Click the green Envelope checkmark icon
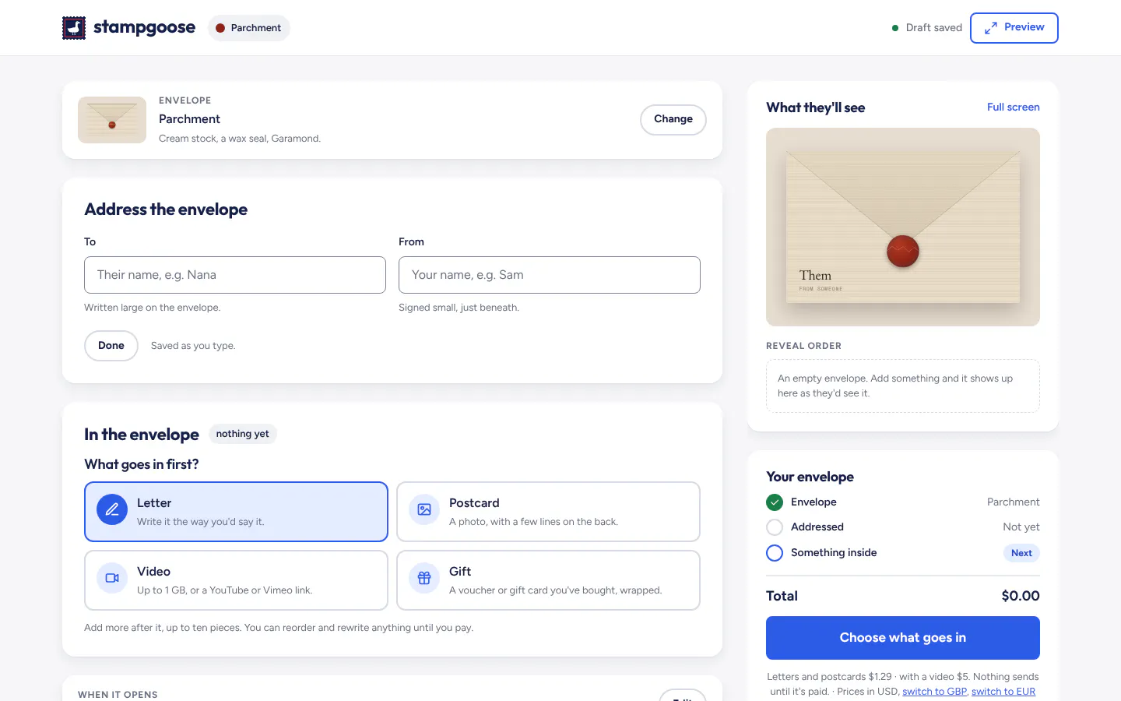 click(x=775, y=502)
